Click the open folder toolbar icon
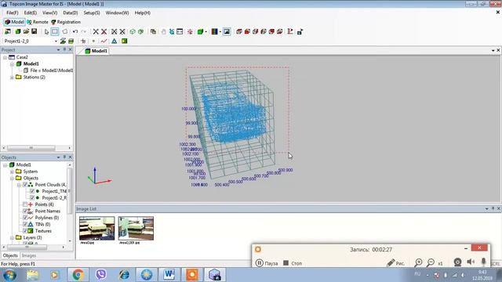 [x=26, y=31]
